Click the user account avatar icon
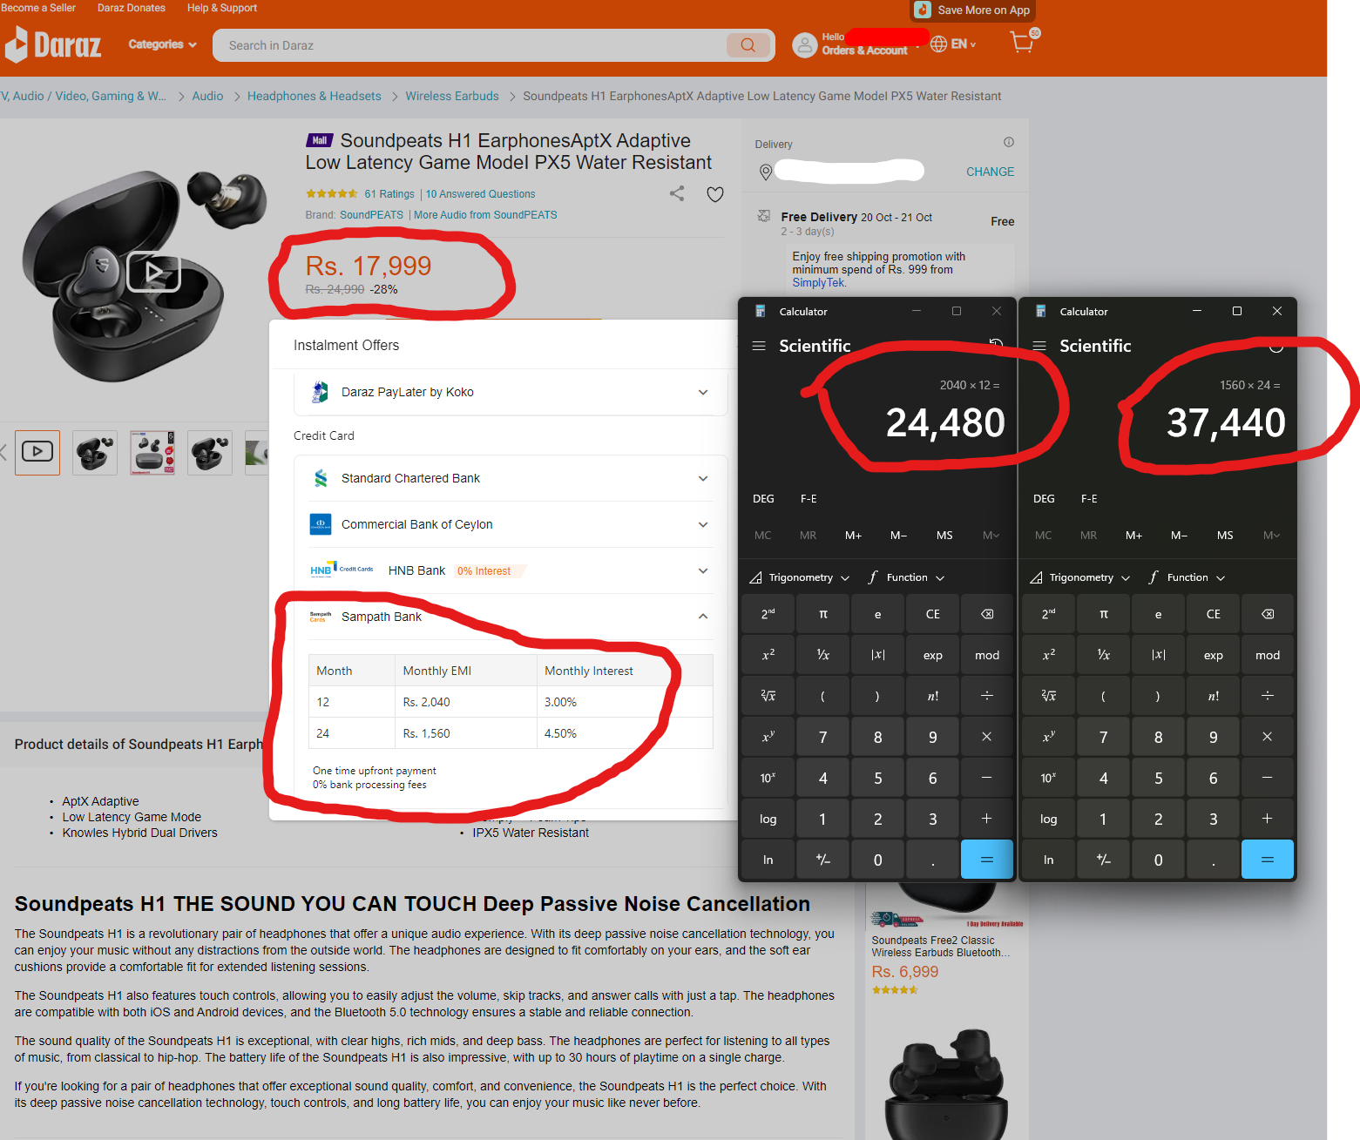Image resolution: width=1360 pixels, height=1140 pixels. (x=804, y=45)
